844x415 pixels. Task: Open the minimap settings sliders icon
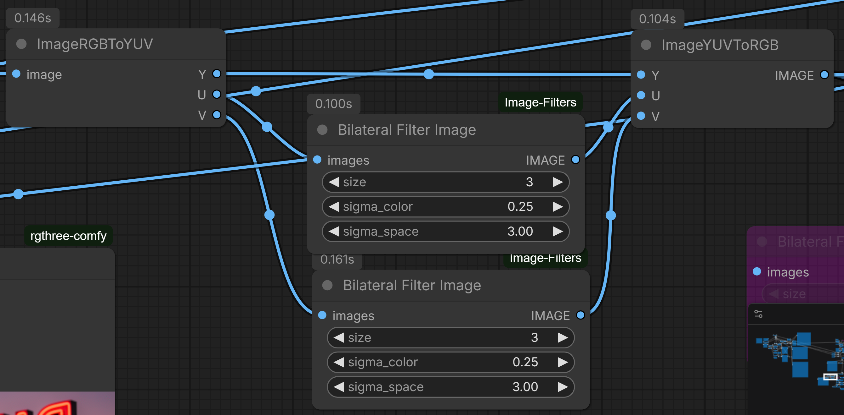pyautogui.click(x=758, y=314)
